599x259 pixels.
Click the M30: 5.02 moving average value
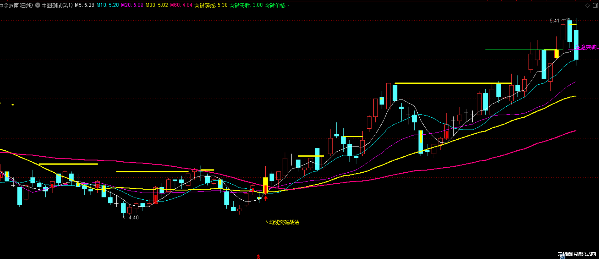pos(157,5)
